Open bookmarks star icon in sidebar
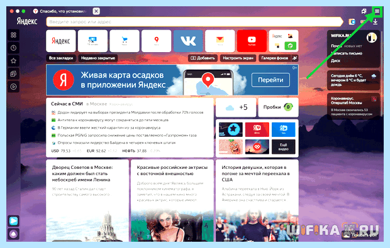 coord(13,61)
